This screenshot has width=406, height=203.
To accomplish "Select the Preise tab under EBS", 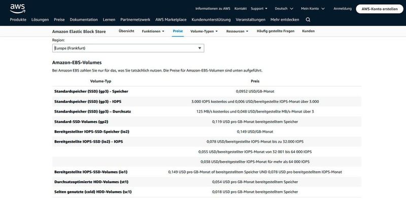I will [178, 31].
